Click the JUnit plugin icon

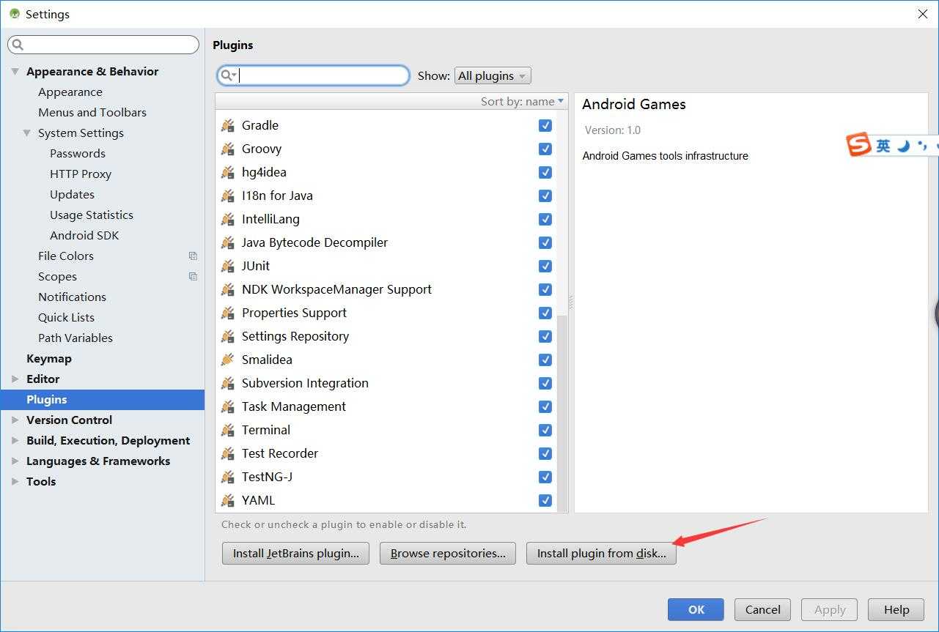pos(228,266)
